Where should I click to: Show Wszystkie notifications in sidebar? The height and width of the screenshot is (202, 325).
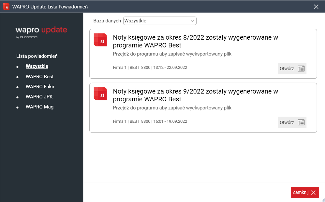(37, 66)
